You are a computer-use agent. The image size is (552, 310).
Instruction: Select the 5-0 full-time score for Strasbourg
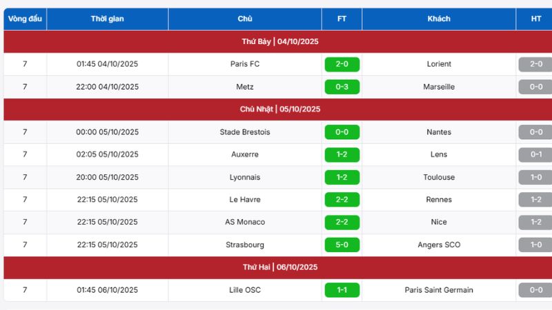(x=342, y=245)
